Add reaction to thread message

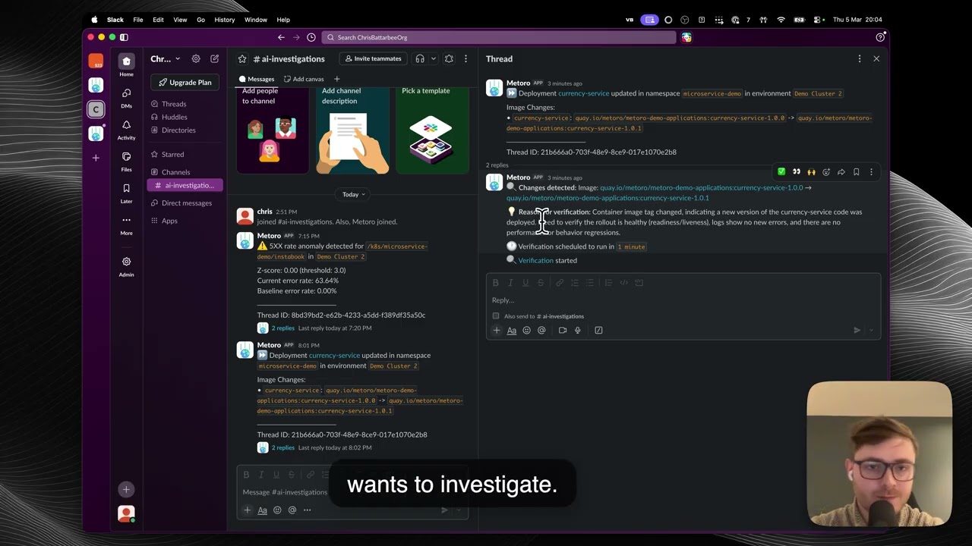pyautogui.click(x=826, y=172)
